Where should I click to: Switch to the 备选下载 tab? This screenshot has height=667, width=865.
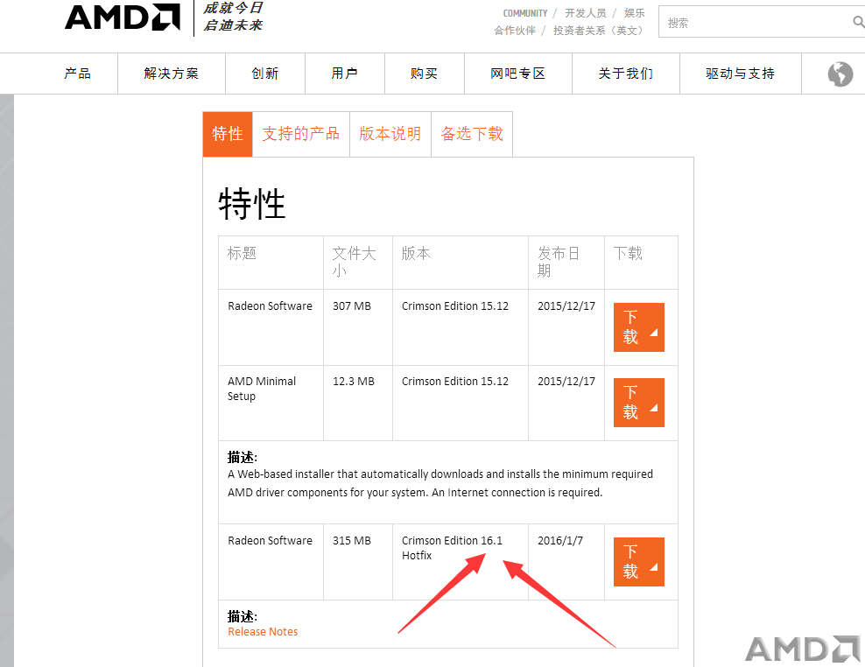pyautogui.click(x=472, y=134)
